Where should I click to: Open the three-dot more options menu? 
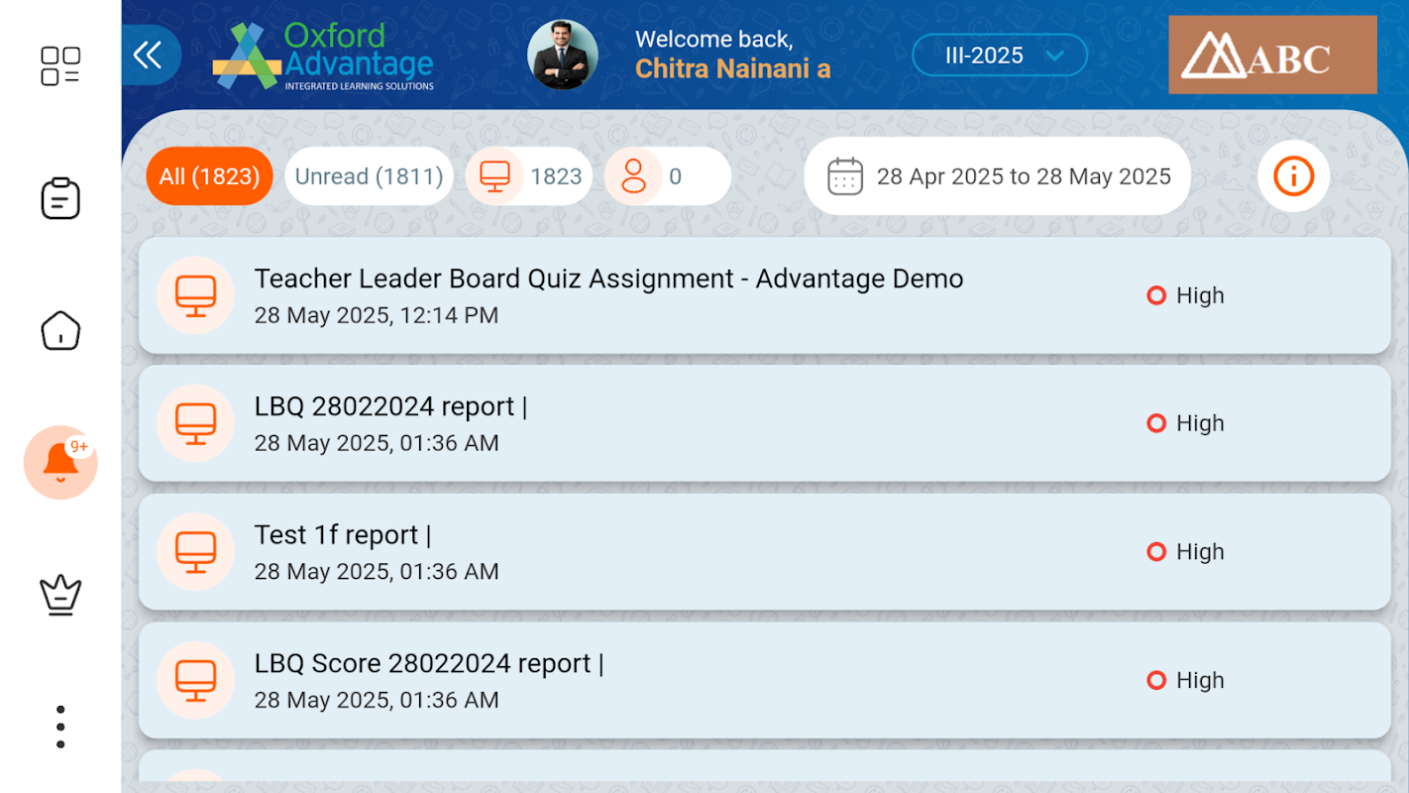tap(60, 727)
